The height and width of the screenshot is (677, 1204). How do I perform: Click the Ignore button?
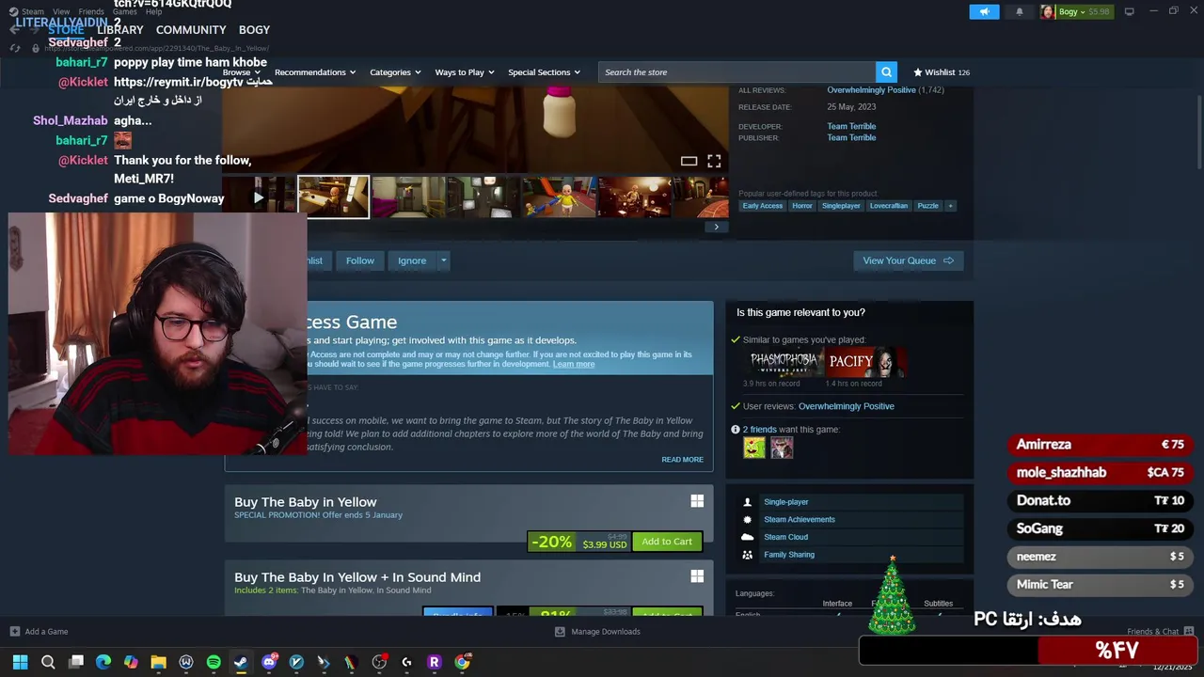pos(412,260)
